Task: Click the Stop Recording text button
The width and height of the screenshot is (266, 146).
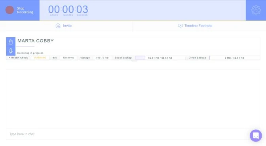Action: (x=25, y=10)
